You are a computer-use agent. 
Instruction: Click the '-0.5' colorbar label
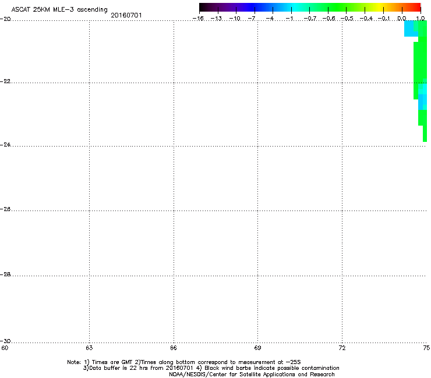(347, 19)
